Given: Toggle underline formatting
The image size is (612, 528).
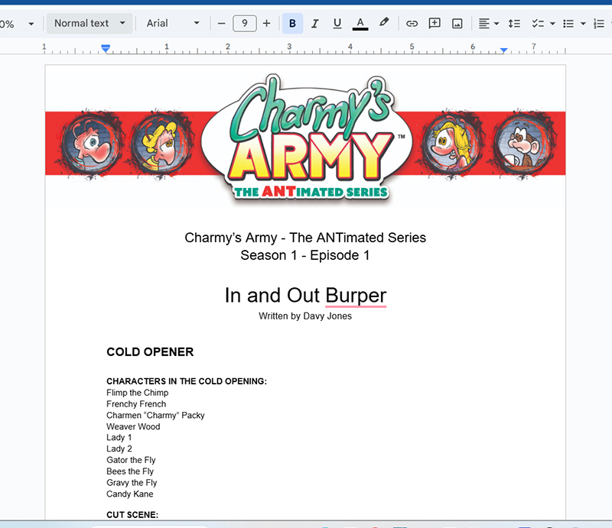Looking at the screenshot, I should click(337, 24).
